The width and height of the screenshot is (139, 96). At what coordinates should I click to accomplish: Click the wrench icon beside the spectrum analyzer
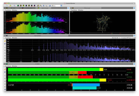[5, 41]
